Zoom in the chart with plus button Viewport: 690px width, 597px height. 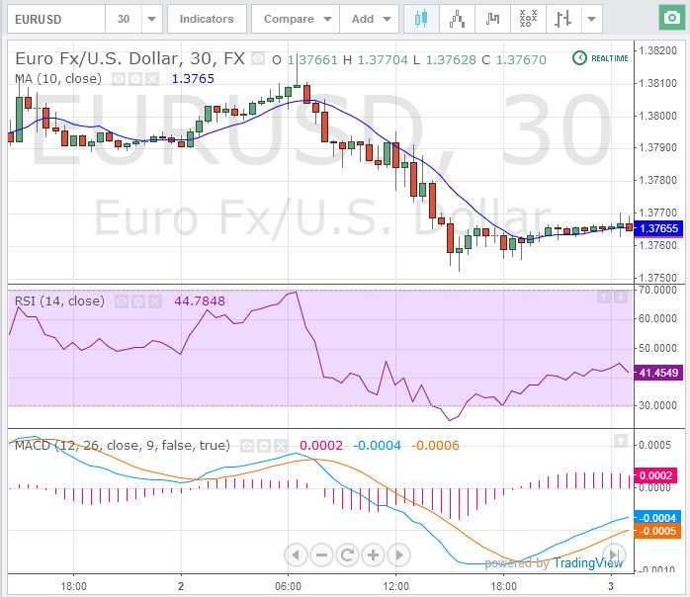click(x=373, y=555)
